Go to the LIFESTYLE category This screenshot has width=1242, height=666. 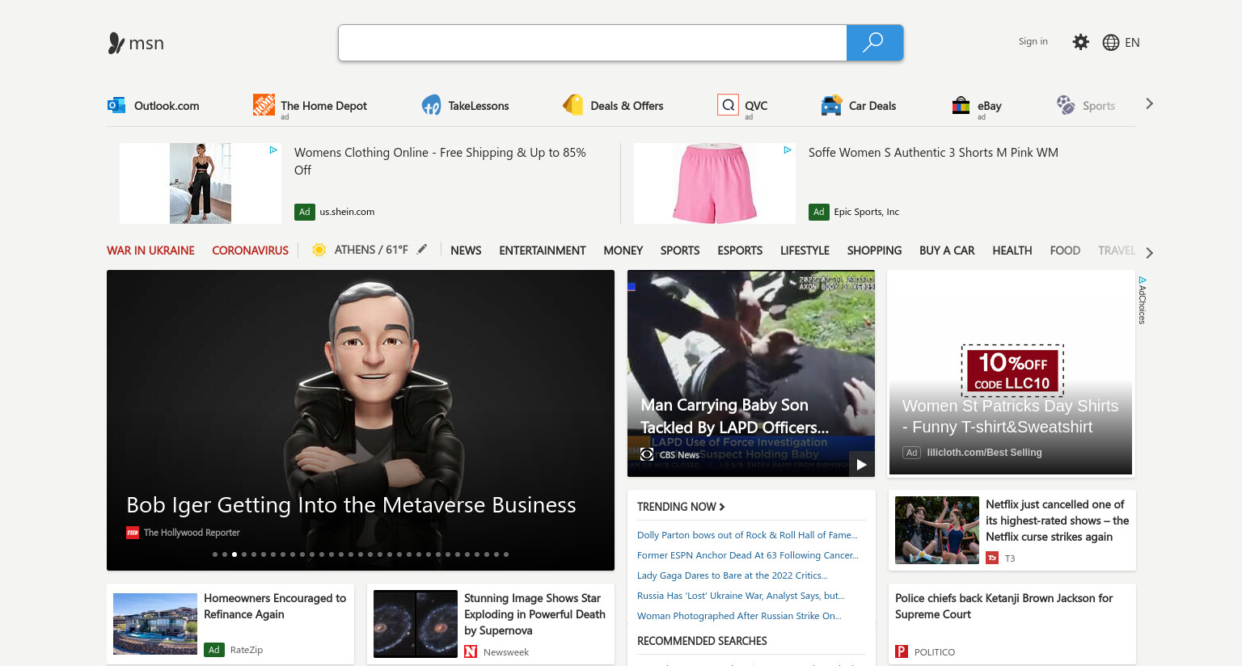805,251
